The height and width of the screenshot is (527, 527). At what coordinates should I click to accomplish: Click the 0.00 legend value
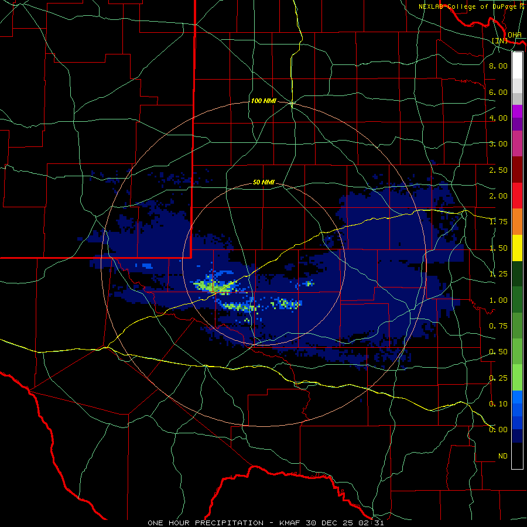(498, 430)
